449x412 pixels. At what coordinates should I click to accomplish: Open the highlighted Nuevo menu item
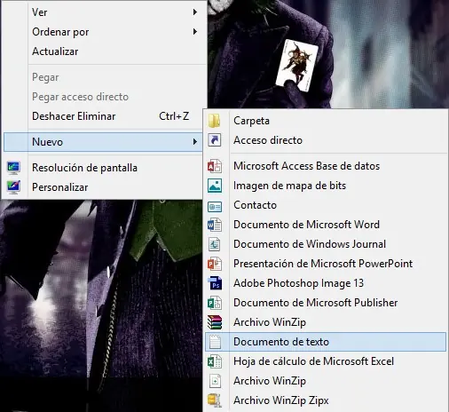(103, 142)
